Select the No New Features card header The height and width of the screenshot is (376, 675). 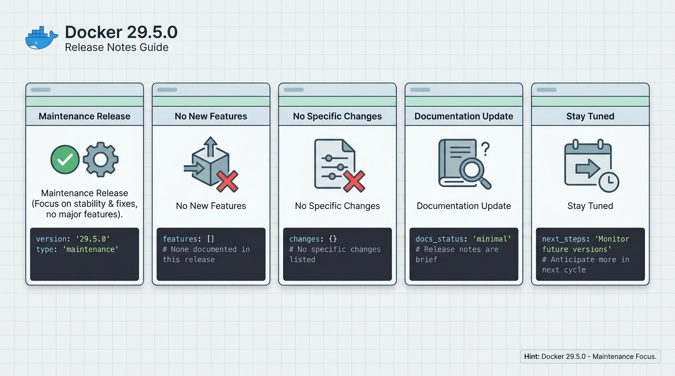pyautogui.click(x=211, y=116)
